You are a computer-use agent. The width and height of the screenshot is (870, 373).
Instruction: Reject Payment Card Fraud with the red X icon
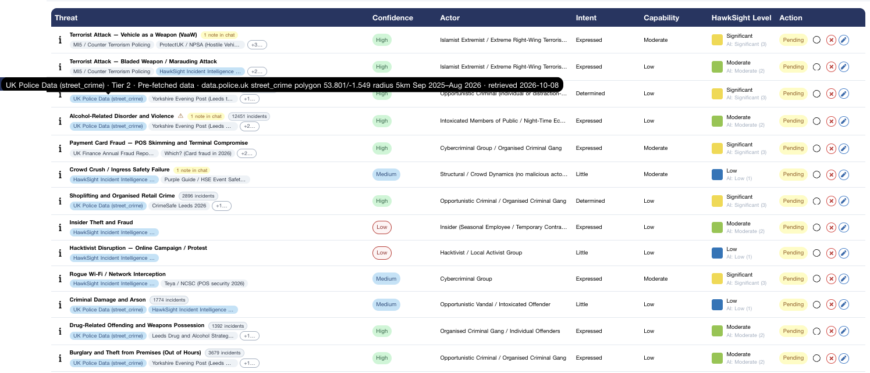pos(831,148)
